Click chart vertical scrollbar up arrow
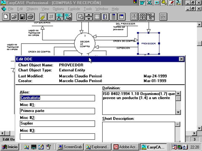Screen dimensions: 202x151 coord(199,25)
